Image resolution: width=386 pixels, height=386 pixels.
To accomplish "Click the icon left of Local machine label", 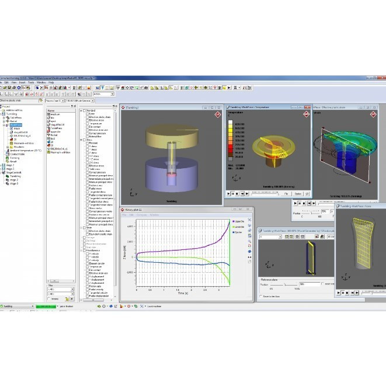I will [142, 306].
